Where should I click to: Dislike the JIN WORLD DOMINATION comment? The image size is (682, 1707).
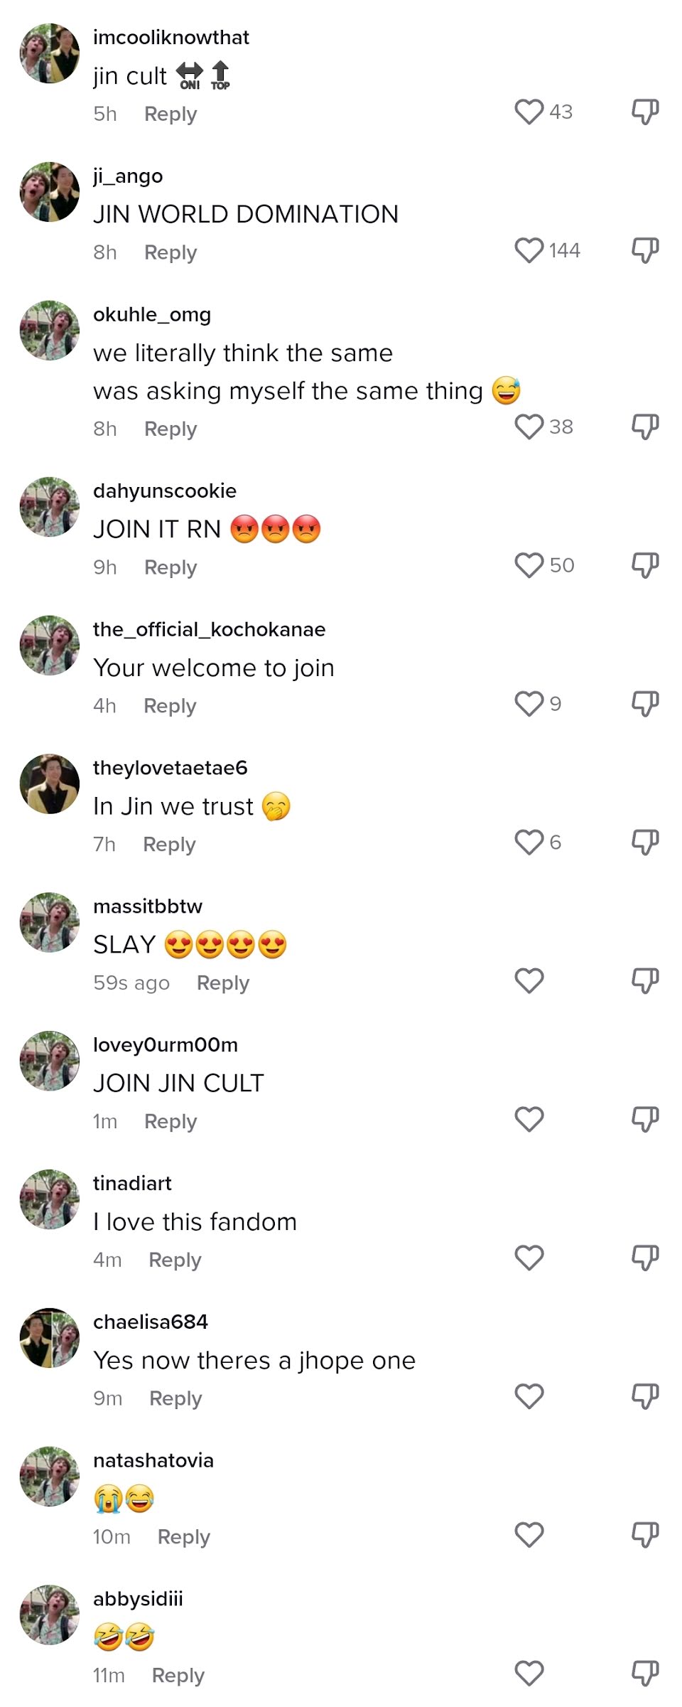click(645, 250)
